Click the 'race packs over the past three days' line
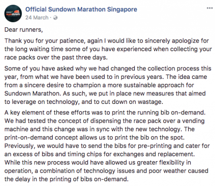The width and height of the screenshot is (215, 186). pyautogui.click(x=56, y=58)
